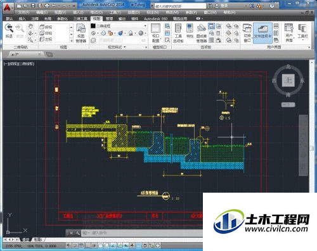Click the Undo arrow in quick-access toolbar
Screen dimensions: 317x251
pyautogui.click(x=54, y=6)
